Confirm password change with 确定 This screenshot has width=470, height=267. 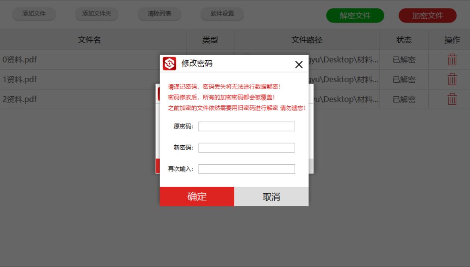click(197, 196)
